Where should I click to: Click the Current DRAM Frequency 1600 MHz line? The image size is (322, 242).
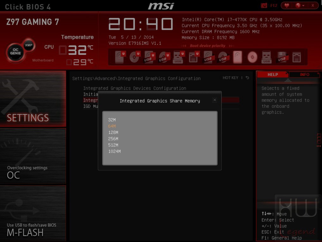point(220,32)
